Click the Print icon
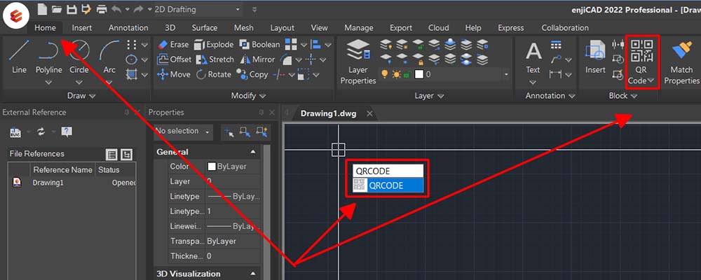This screenshot has width=701, height=280. pyautogui.click(x=102, y=9)
